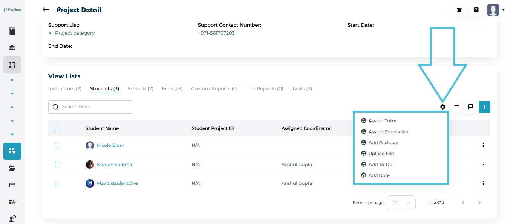Open the notifications bell icon
The width and height of the screenshot is (513, 224).
459,10
